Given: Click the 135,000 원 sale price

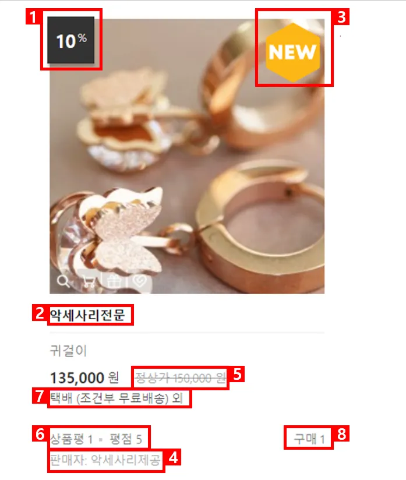Looking at the screenshot, I should (x=84, y=377).
